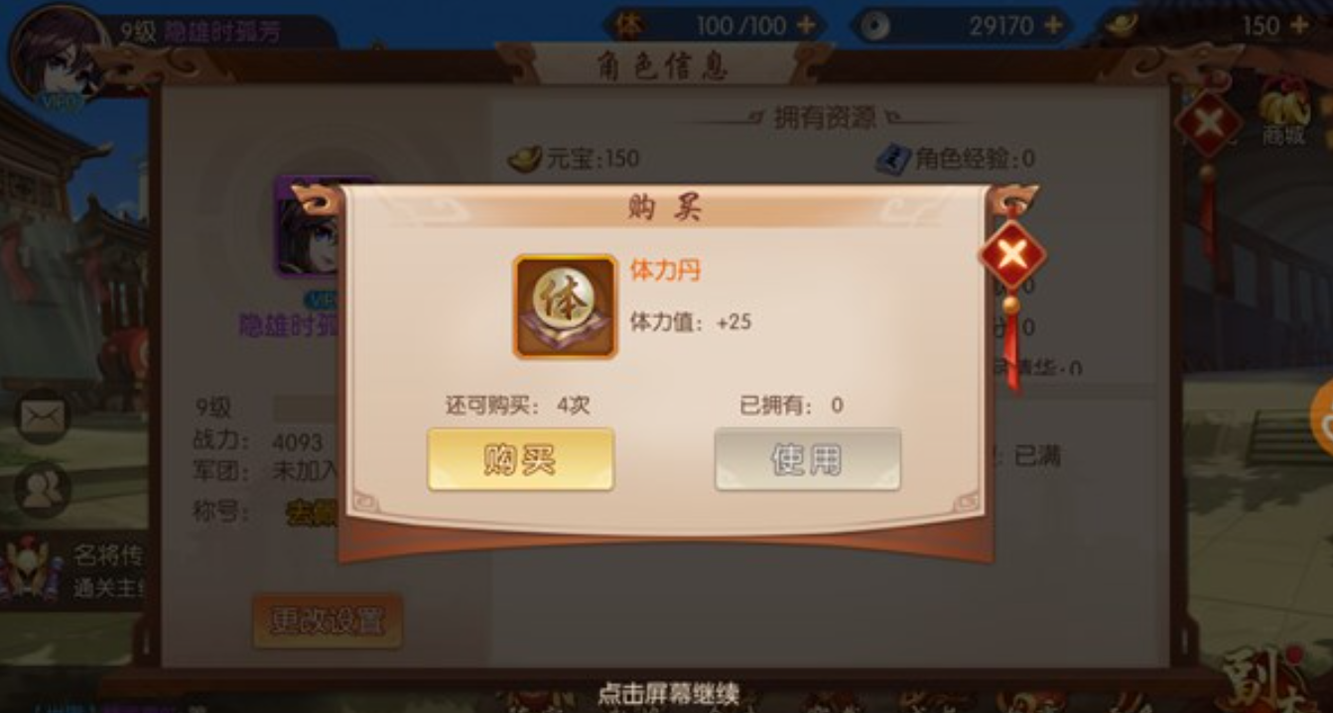Add ingots via plus next to 150
Viewport: 1333px width, 713px height.
tap(1298, 25)
